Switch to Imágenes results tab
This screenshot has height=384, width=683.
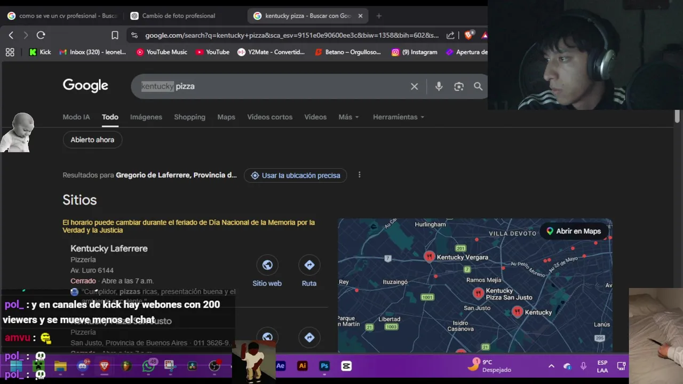click(x=146, y=117)
